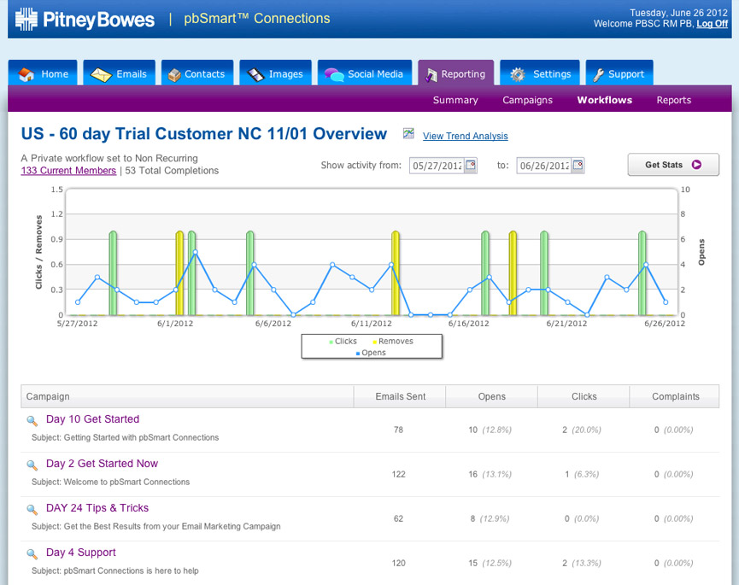
Task: Click subject Welcome to pbSmart Connections
Action: pyautogui.click(x=110, y=482)
